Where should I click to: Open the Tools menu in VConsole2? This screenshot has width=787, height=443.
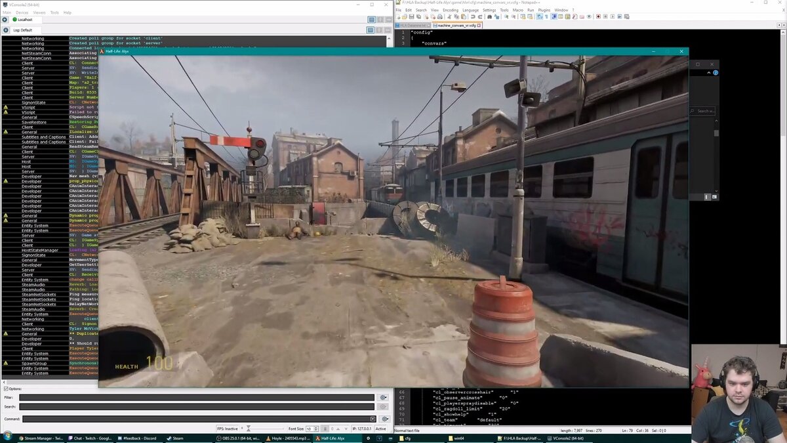[54, 12]
